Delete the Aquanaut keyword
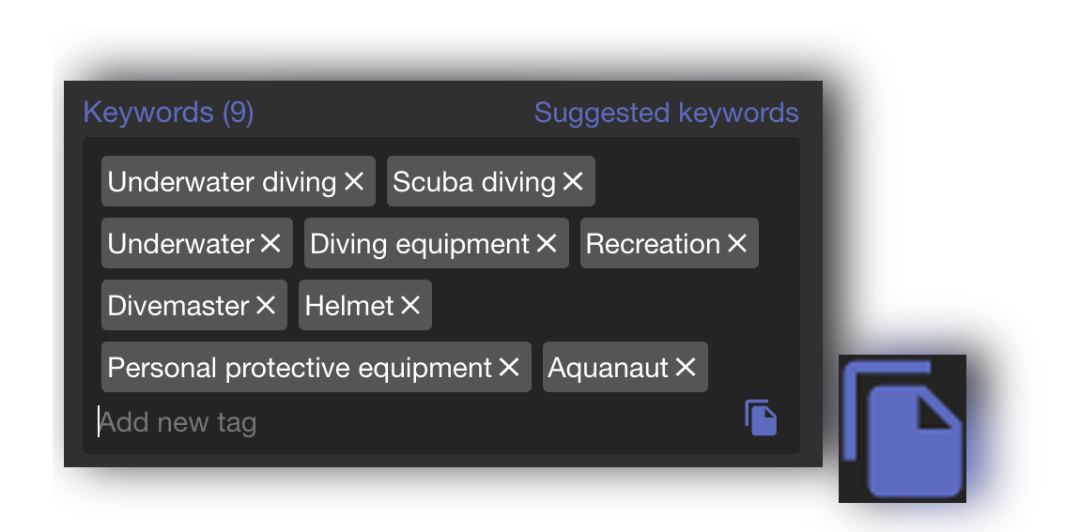Screen dimensions: 1065x532 [686, 368]
